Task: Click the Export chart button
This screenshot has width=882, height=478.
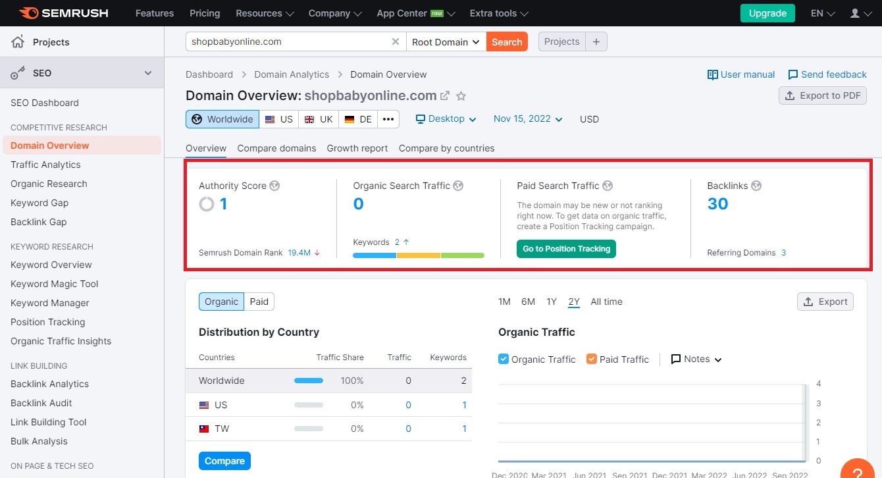Action: 825,302
